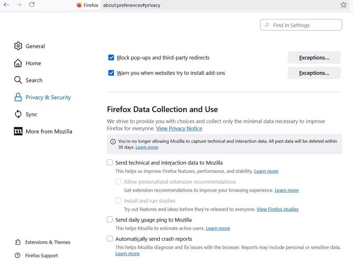Click the info icon in notice box
This screenshot has height=265, width=353.
point(113,142)
